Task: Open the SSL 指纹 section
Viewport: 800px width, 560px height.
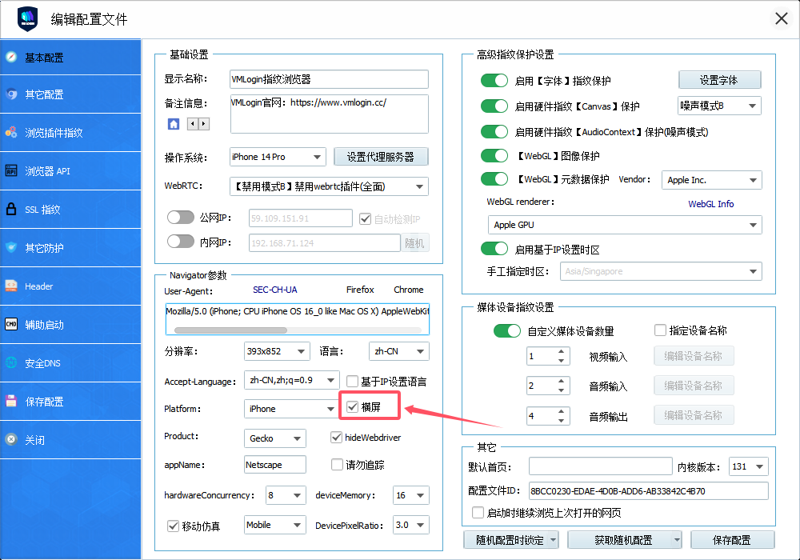Action: [70, 209]
